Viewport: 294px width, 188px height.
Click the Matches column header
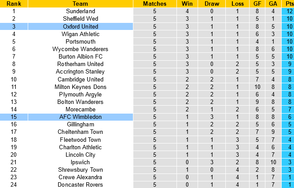(x=154, y=4)
